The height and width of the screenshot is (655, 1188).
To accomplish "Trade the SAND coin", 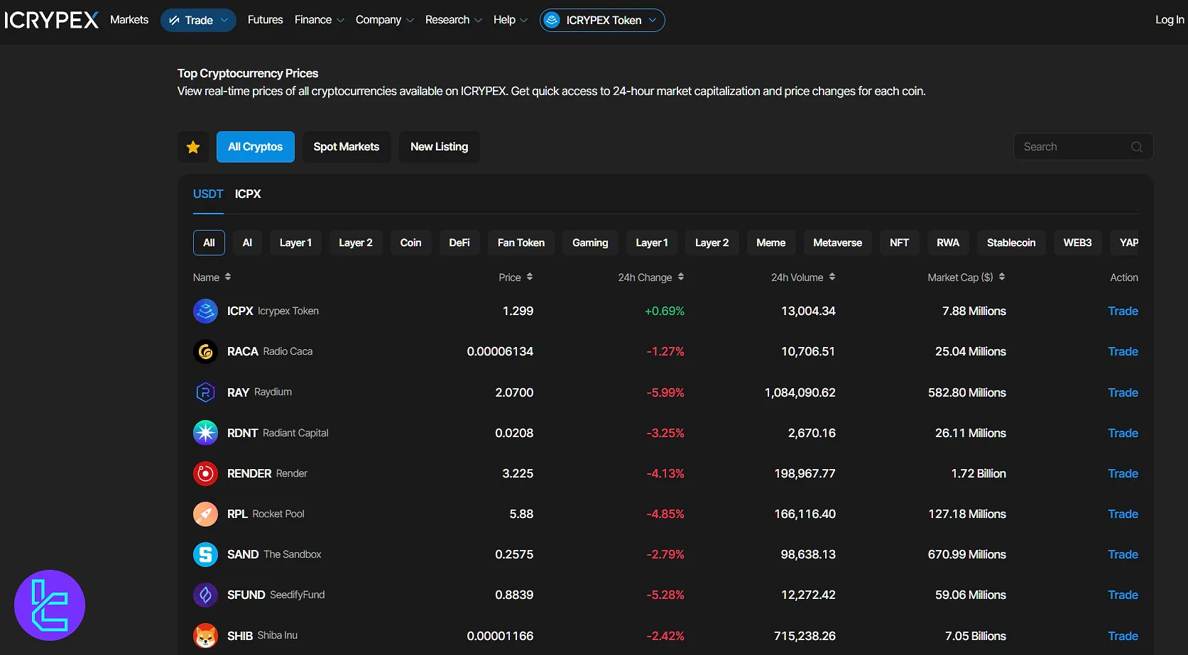I will tap(1123, 554).
